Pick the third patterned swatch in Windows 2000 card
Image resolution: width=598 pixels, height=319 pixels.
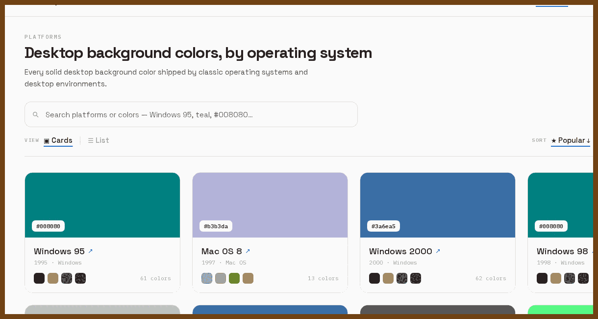click(x=402, y=278)
